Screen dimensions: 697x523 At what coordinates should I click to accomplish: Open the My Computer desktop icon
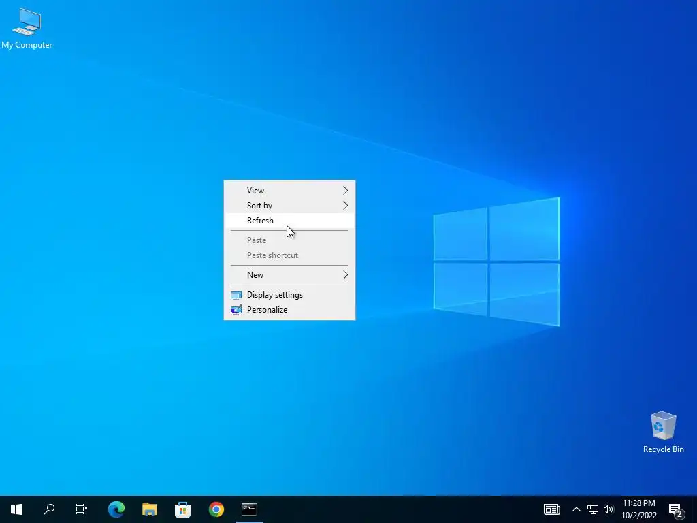[x=27, y=27]
